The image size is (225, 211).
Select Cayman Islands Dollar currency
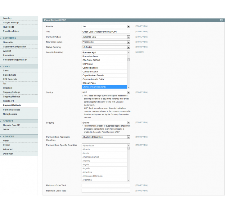(105, 79)
